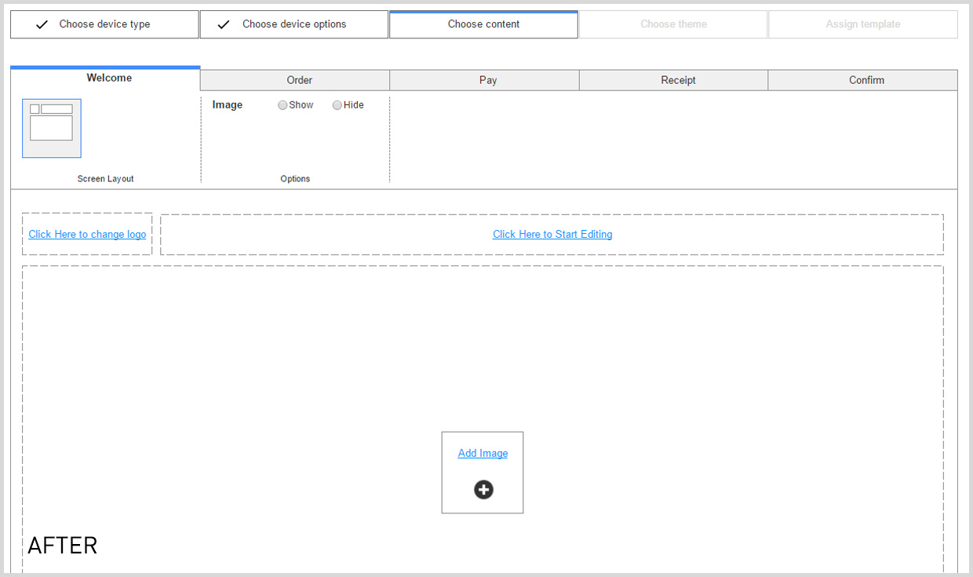This screenshot has height=577, width=973.
Task: Jump to the Choose theme step
Action: click(673, 24)
